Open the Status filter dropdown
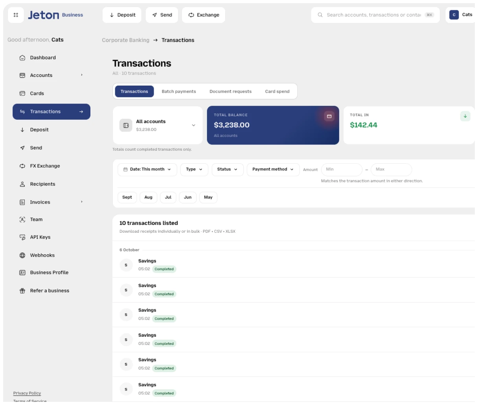This screenshot has width=478, height=405. 228,170
